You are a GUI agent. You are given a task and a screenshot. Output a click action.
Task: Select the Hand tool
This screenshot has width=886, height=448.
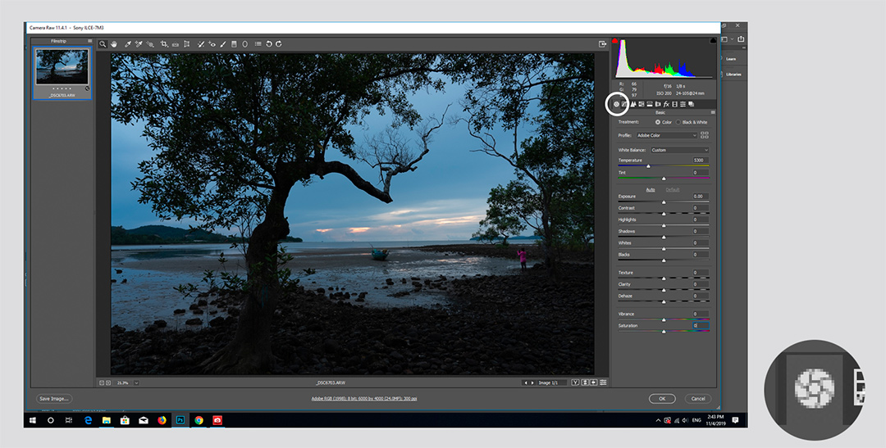click(x=115, y=44)
